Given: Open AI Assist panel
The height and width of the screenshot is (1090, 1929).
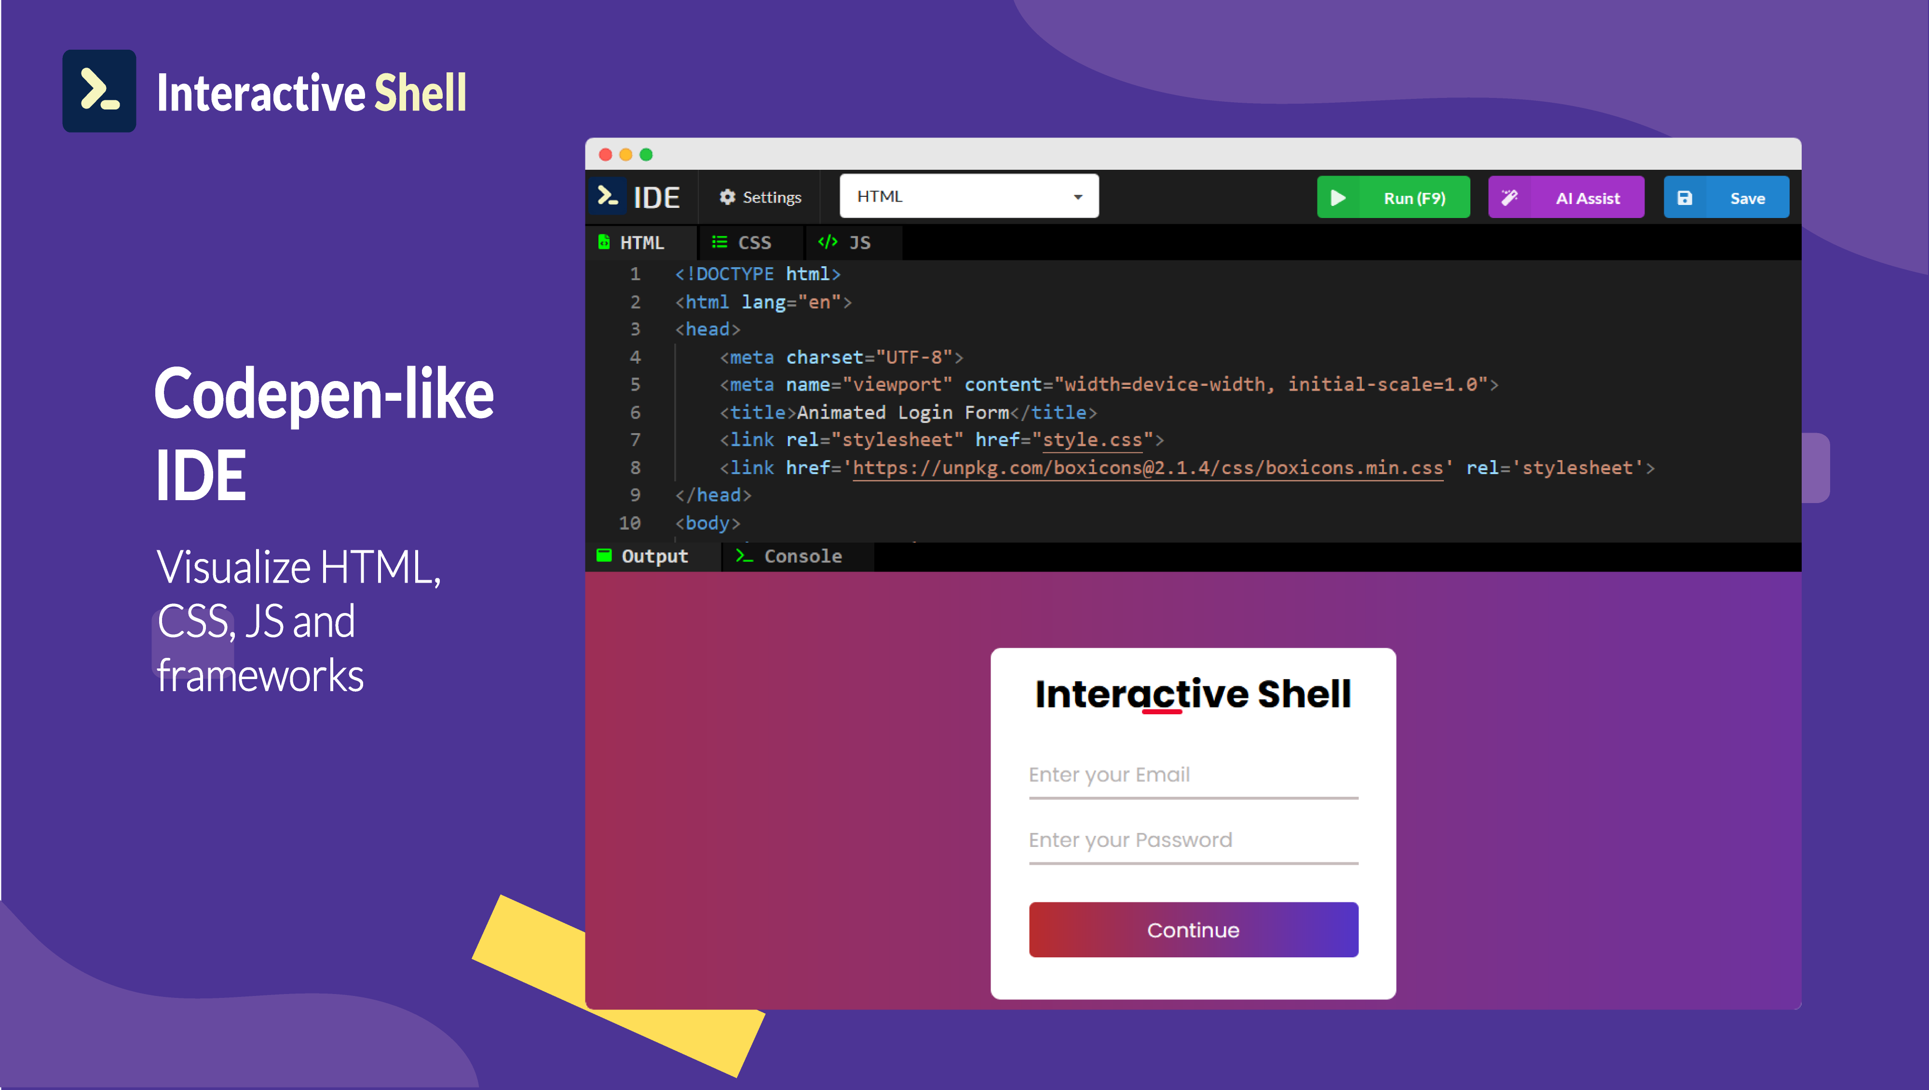Looking at the screenshot, I should 1569,197.
